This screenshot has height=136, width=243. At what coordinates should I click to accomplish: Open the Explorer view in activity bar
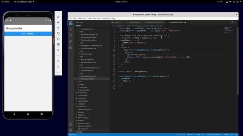pyautogui.click(x=71, y=23)
